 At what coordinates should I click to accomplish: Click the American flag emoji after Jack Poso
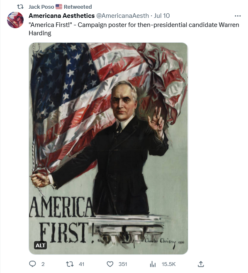pos(59,7)
